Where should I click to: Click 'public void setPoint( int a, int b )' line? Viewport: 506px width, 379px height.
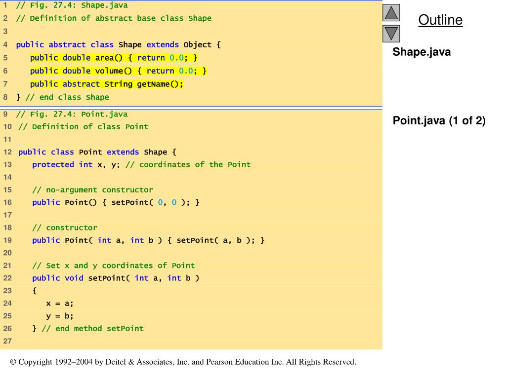coord(116,278)
